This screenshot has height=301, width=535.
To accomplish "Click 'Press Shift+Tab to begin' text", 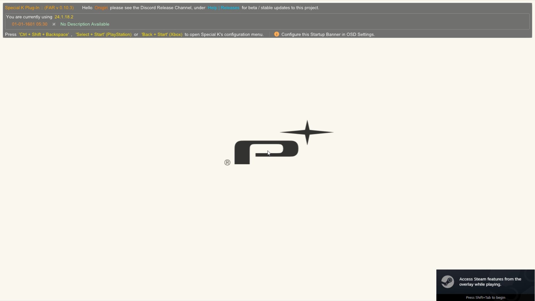I will coord(485,297).
